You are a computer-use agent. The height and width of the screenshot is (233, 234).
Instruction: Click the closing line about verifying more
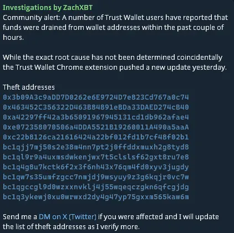[71, 226]
